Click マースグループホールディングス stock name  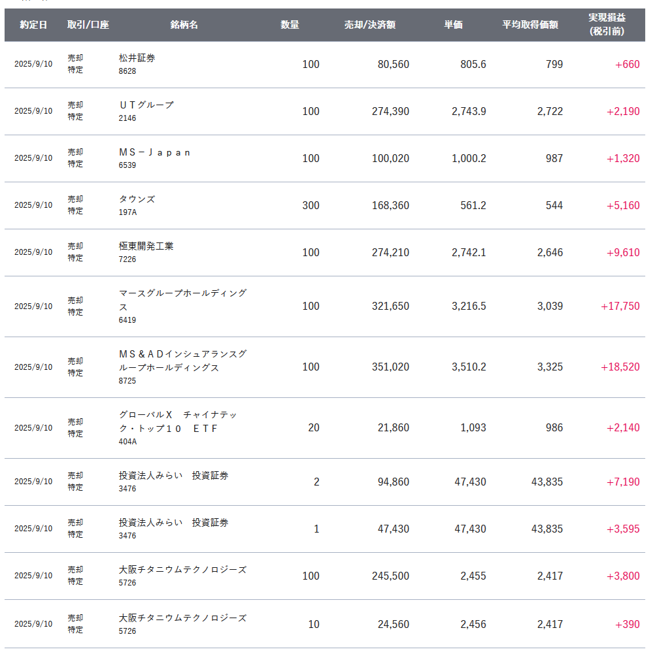coord(182,299)
